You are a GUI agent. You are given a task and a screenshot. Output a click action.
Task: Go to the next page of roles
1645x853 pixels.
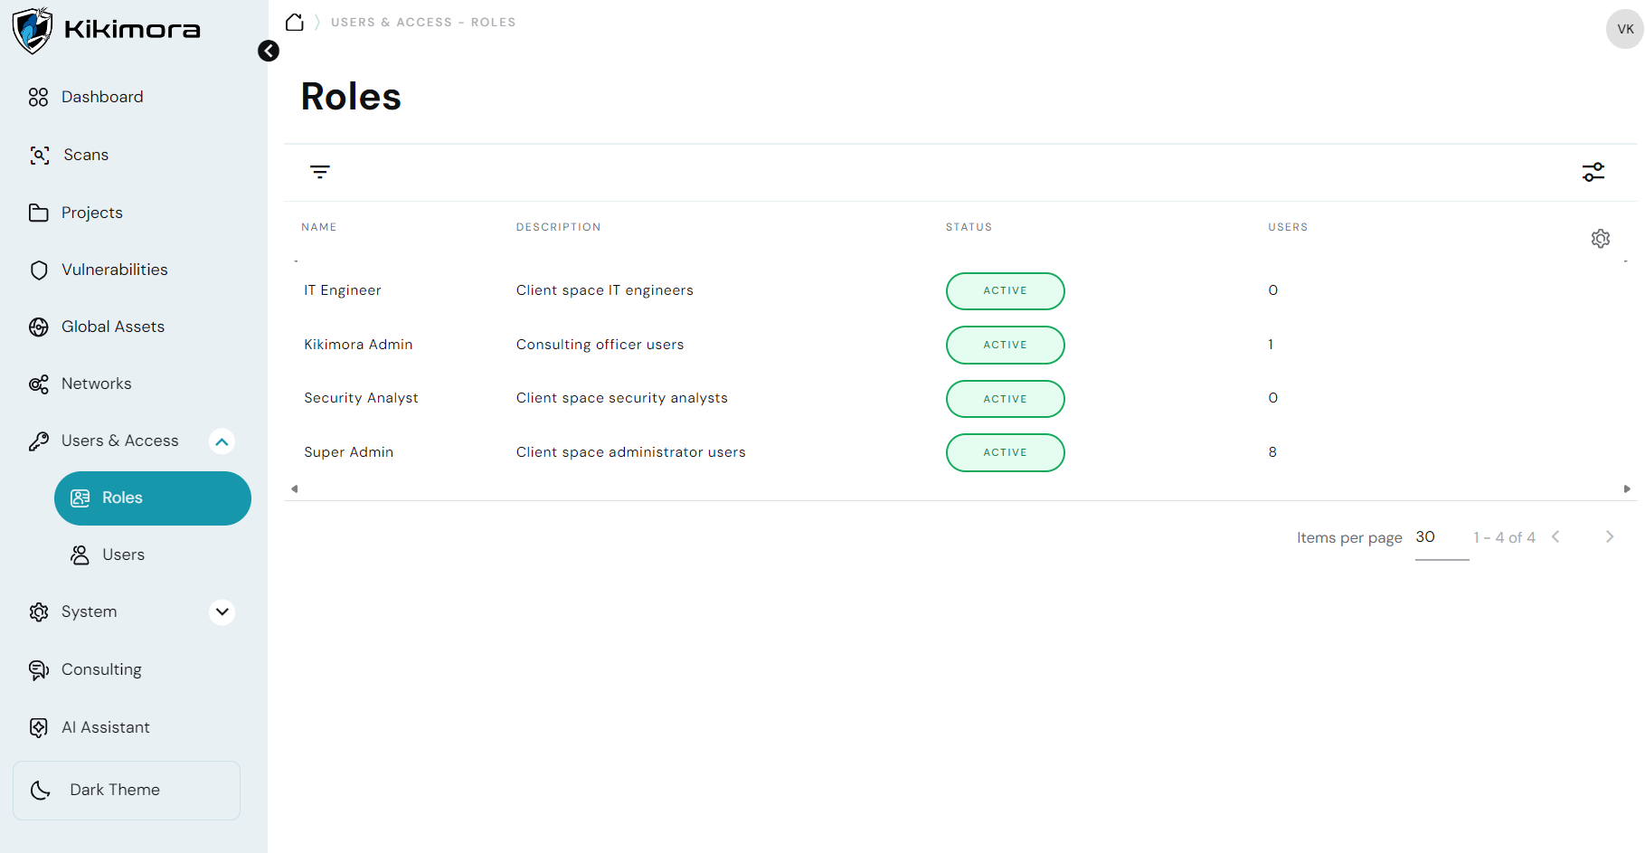(1609, 537)
